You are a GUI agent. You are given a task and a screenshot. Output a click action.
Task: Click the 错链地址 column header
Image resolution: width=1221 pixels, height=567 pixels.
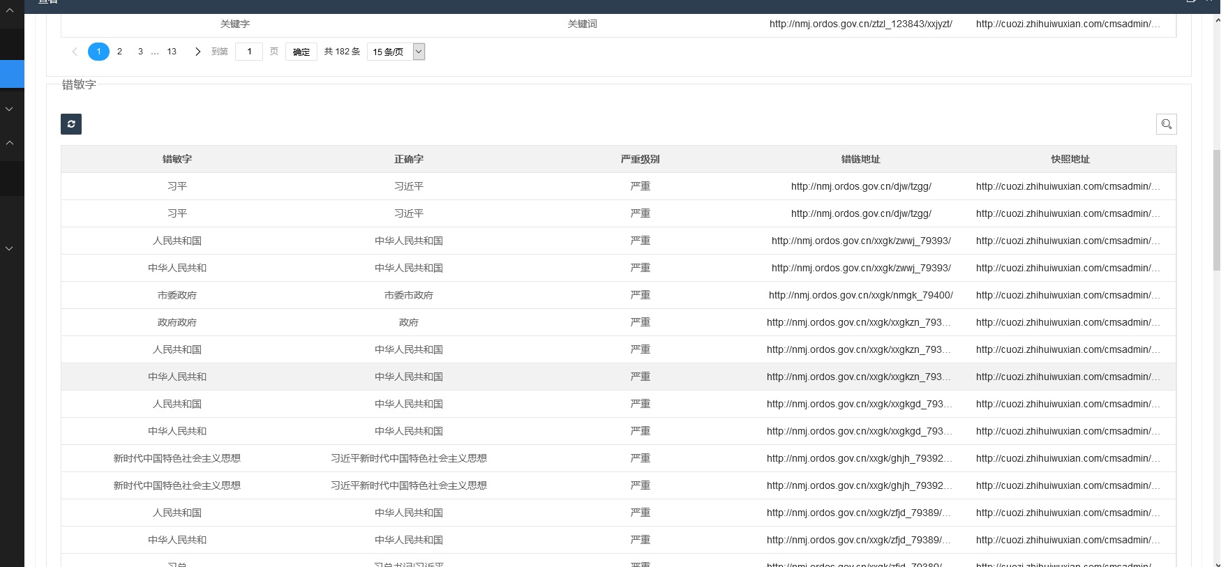coord(860,159)
